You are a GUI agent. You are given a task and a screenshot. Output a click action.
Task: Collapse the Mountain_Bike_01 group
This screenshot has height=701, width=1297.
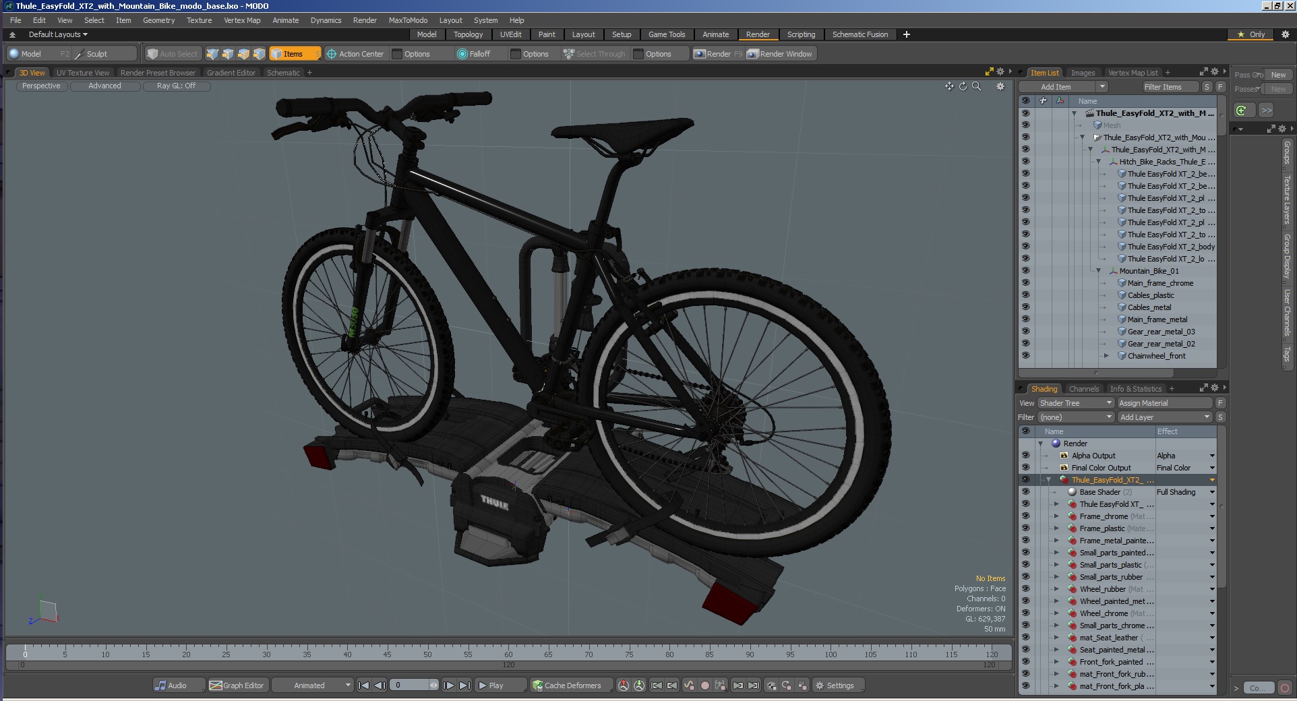(1098, 271)
